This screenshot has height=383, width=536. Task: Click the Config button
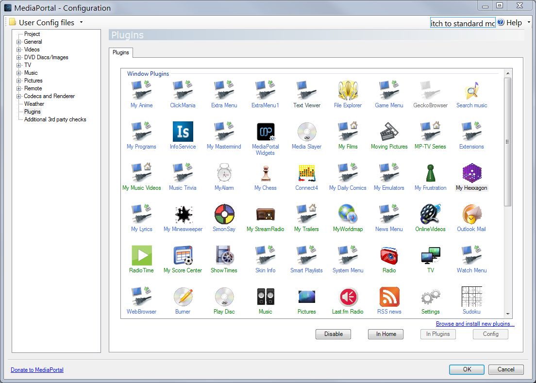click(x=490, y=334)
